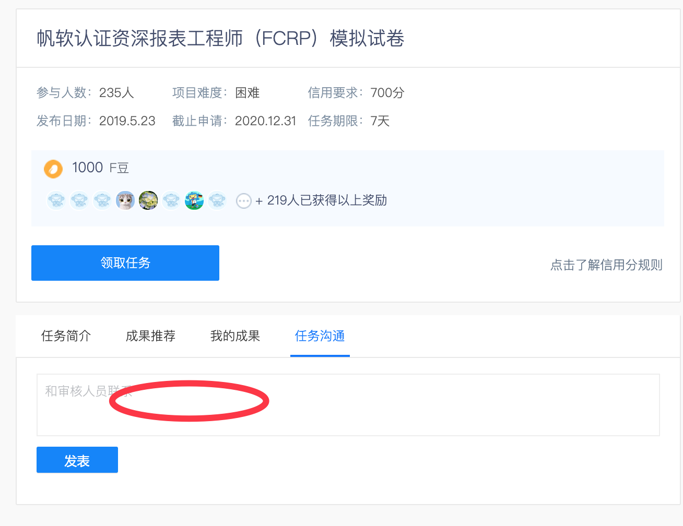Click the 领取任务 button
The width and height of the screenshot is (683, 526).
click(x=125, y=263)
